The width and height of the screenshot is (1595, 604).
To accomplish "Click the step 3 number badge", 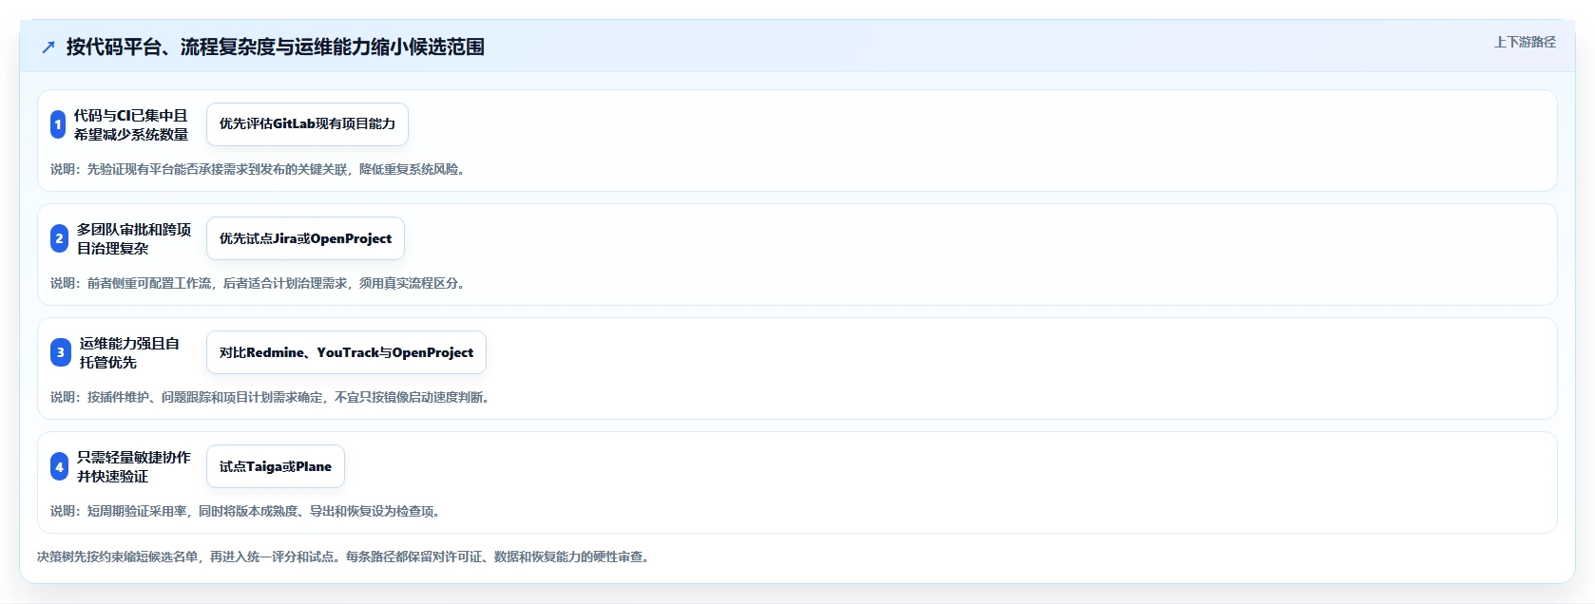I will [61, 352].
